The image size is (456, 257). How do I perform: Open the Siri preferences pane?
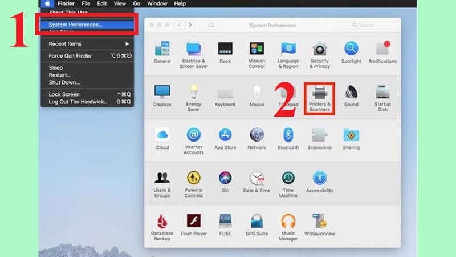[x=225, y=182]
